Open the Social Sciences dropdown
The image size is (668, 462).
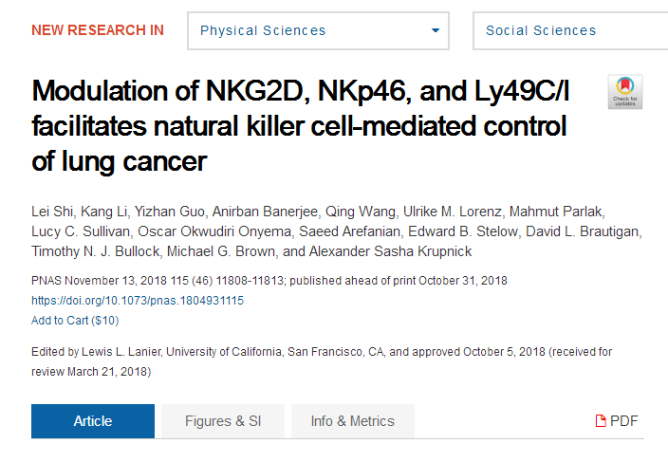coord(571,30)
